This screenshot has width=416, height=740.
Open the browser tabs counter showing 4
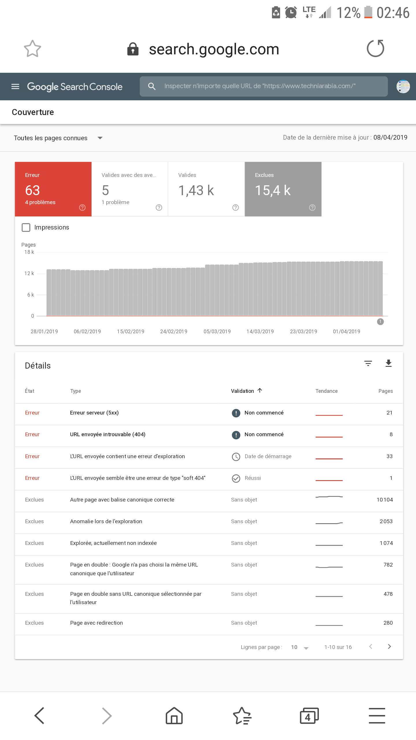(309, 716)
